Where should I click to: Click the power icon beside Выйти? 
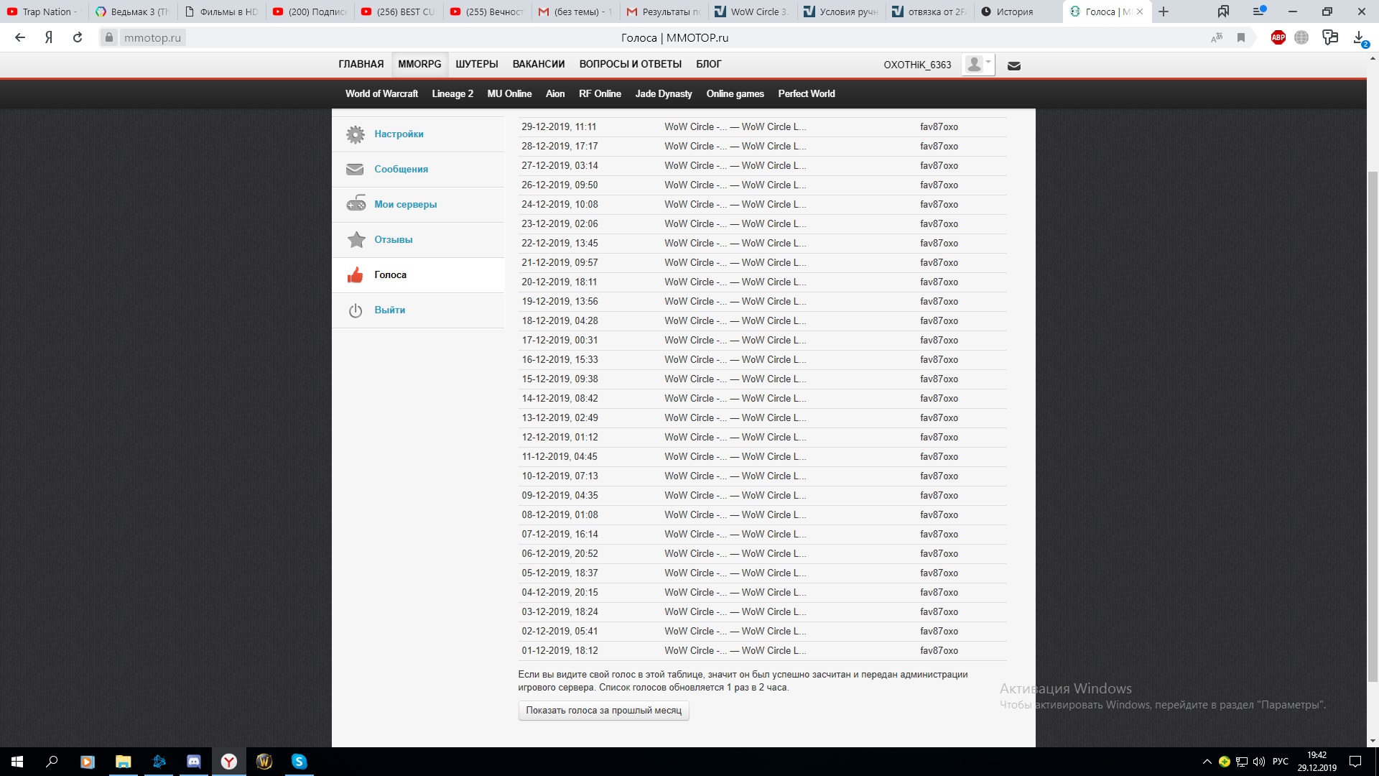[355, 310]
